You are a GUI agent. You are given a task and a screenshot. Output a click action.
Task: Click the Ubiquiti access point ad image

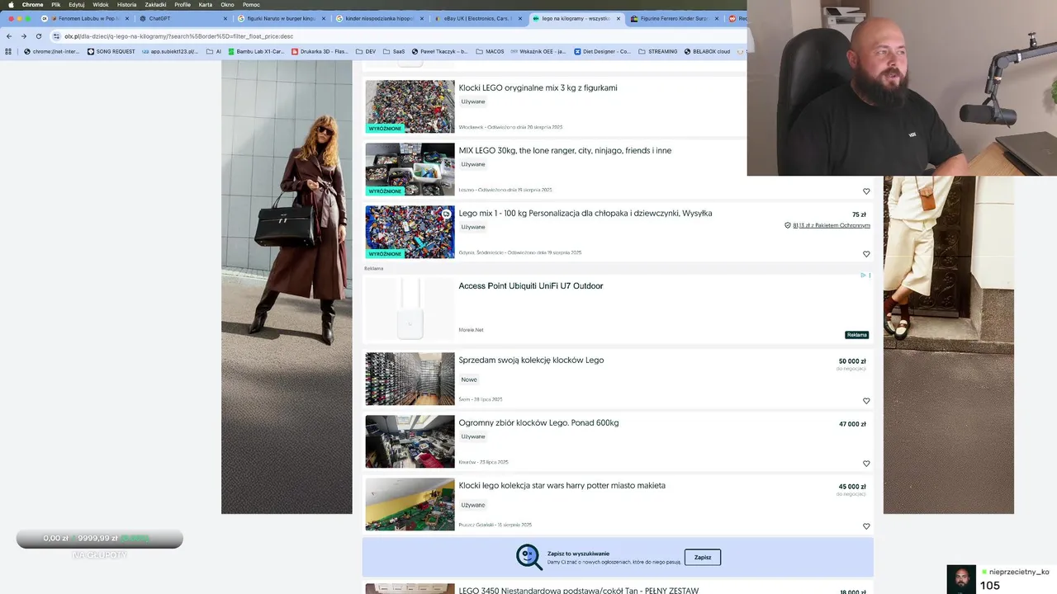click(410, 308)
